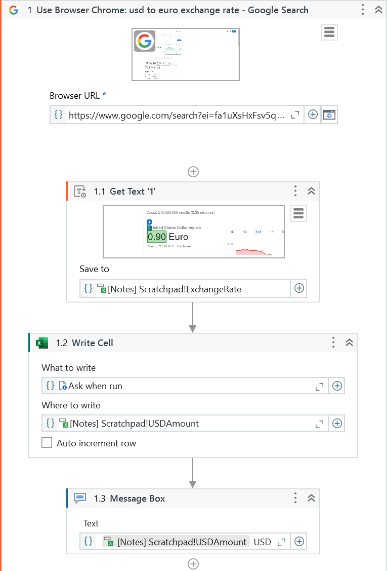Open options menu for Use Browser activity

(363, 10)
